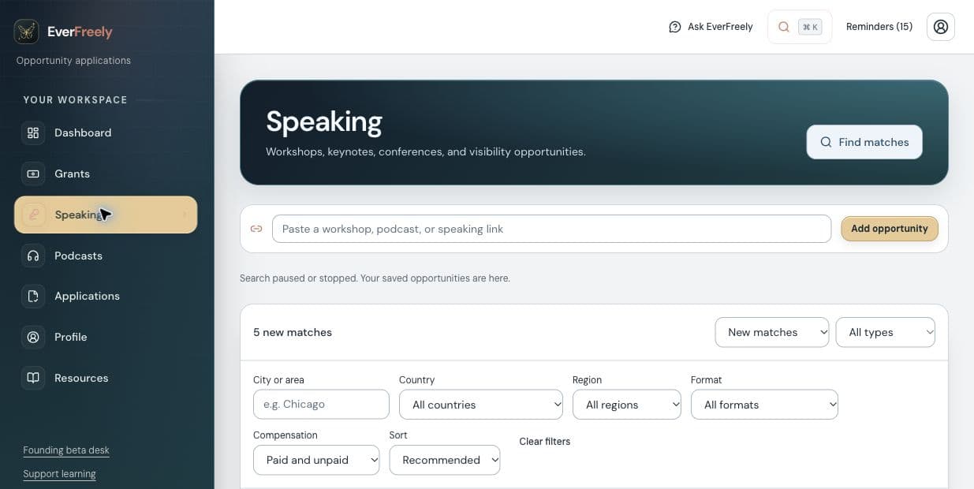This screenshot has height=489, width=974.
Task: Click the 'Region' field label
Action: point(588,380)
